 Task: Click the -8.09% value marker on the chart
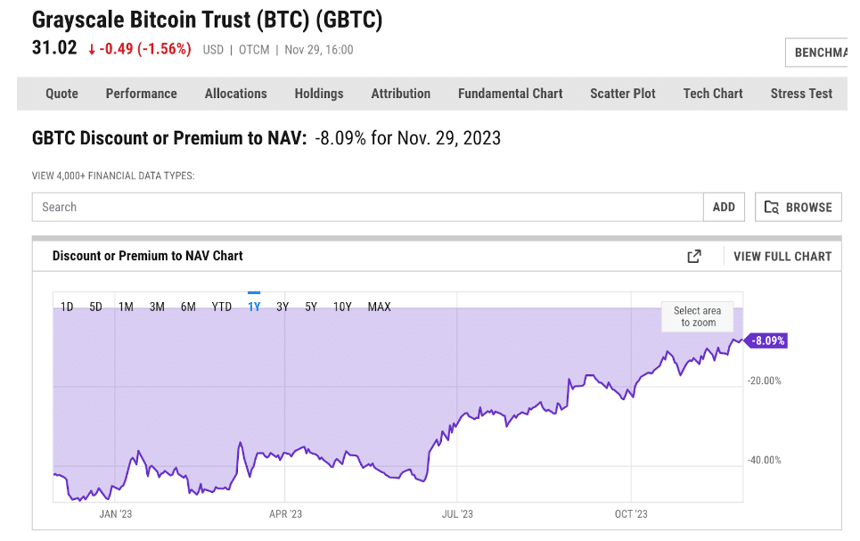[x=767, y=340]
